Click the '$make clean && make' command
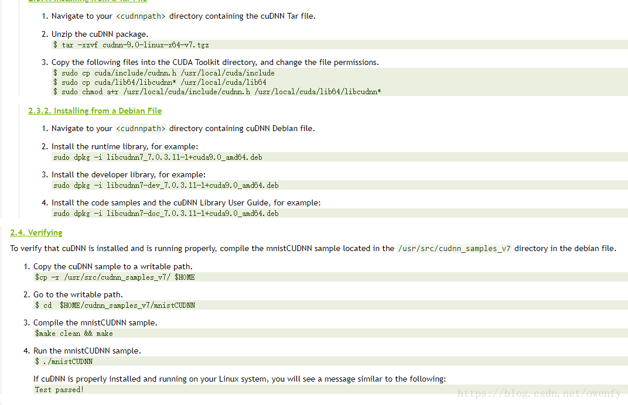Viewport: 628px width, 405px height. tap(74, 334)
